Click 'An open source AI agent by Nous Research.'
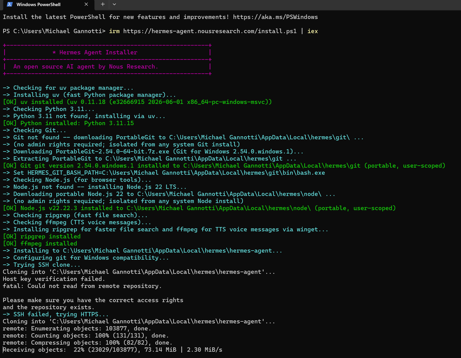Screen dimensions: 461x358 [x=86, y=66]
